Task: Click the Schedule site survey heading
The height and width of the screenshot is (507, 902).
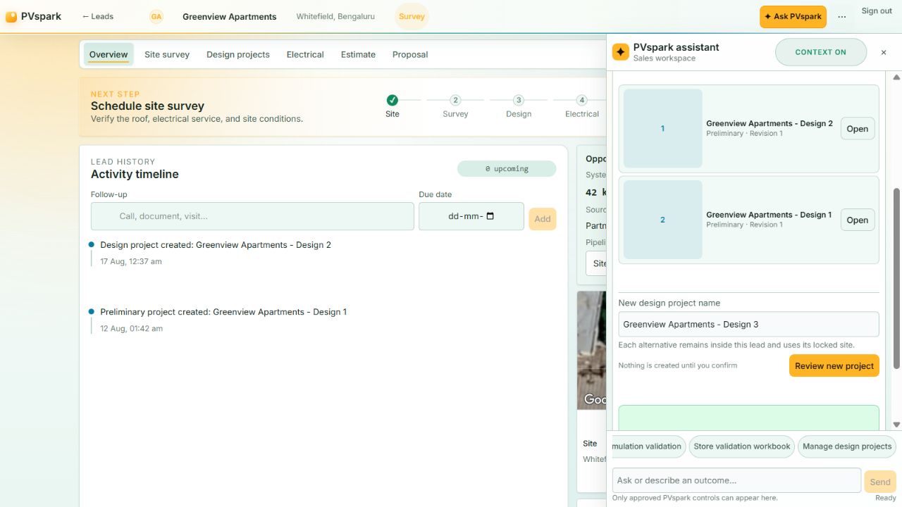Action: click(x=147, y=106)
